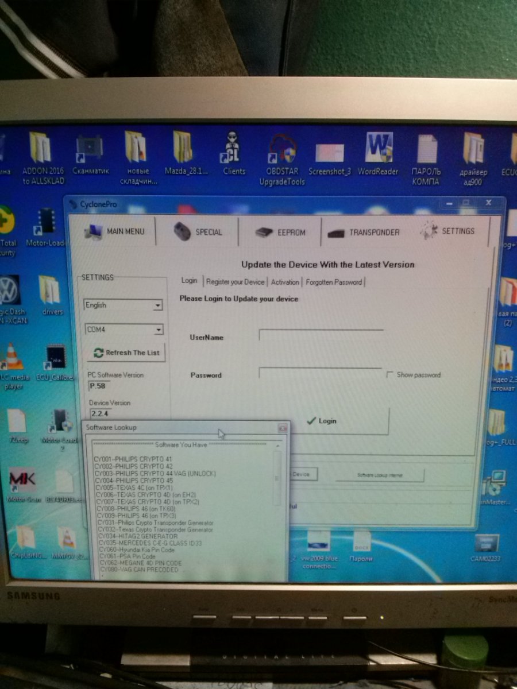The image size is (517, 689).
Task: Select the ПАРОЛЬ КОМПА desktop file
Action: coord(426,160)
